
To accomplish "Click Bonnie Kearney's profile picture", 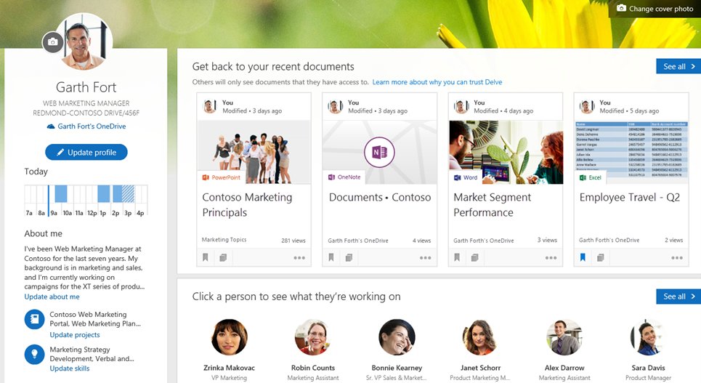I will pyautogui.click(x=397, y=337).
